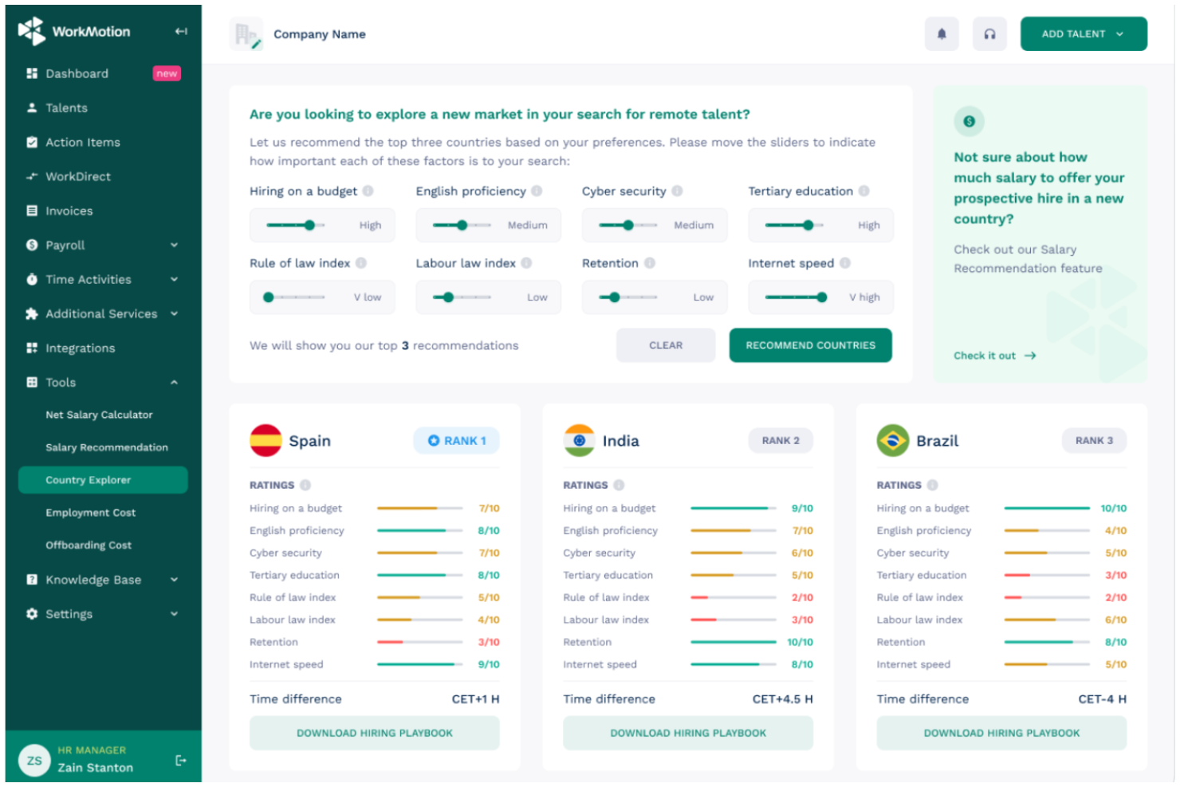Click the Settings gear icon

tap(32, 614)
